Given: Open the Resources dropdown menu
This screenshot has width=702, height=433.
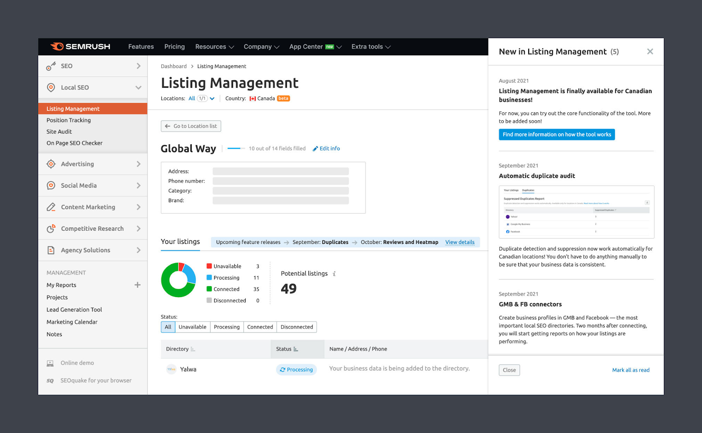Looking at the screenshot, I should click(x=215, y=47).
